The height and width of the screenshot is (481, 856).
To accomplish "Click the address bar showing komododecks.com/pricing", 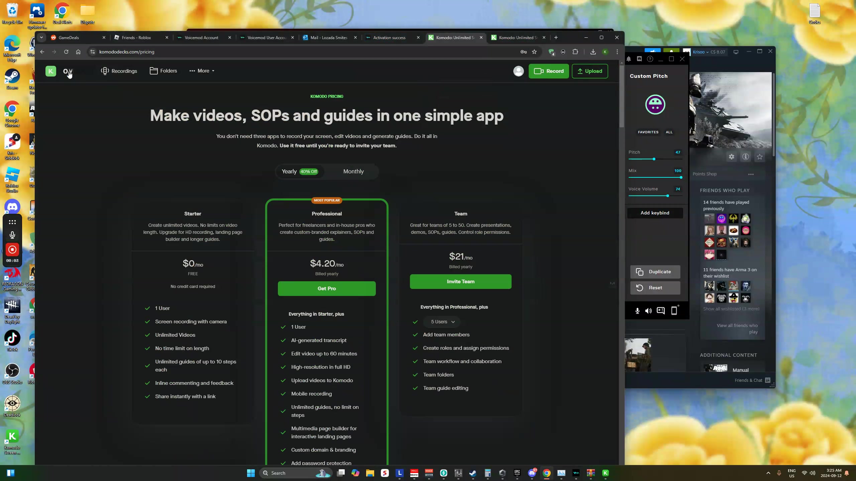I will [x=301, y=52].
